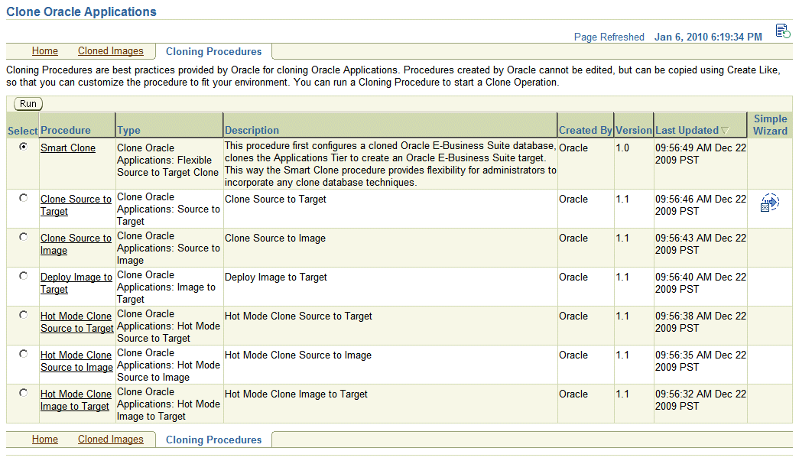Open Simple Wizard for Clone Source to Target
The width and height of the screenshot is (799, 464).
point(769,203)
